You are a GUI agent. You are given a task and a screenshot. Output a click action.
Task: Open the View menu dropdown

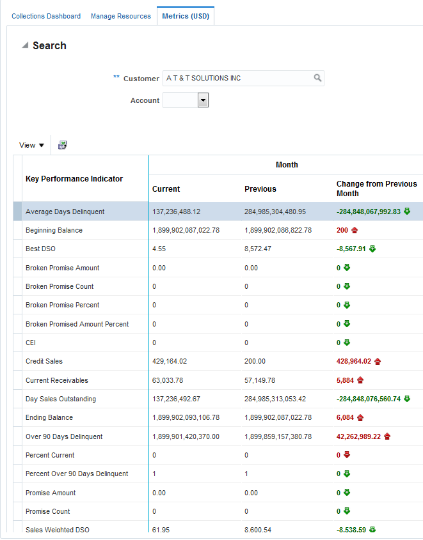(32, 145)
